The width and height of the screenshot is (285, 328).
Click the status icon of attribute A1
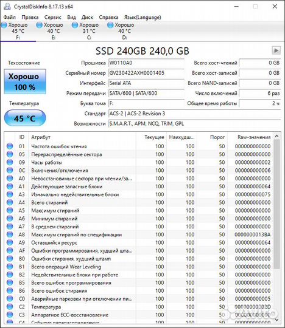tap(10, 186)
